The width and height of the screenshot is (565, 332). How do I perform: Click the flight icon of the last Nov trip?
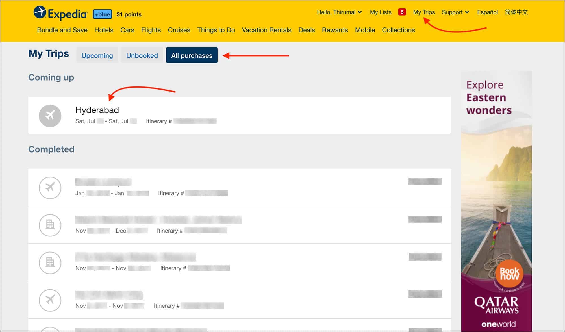[x=50, y=300]
